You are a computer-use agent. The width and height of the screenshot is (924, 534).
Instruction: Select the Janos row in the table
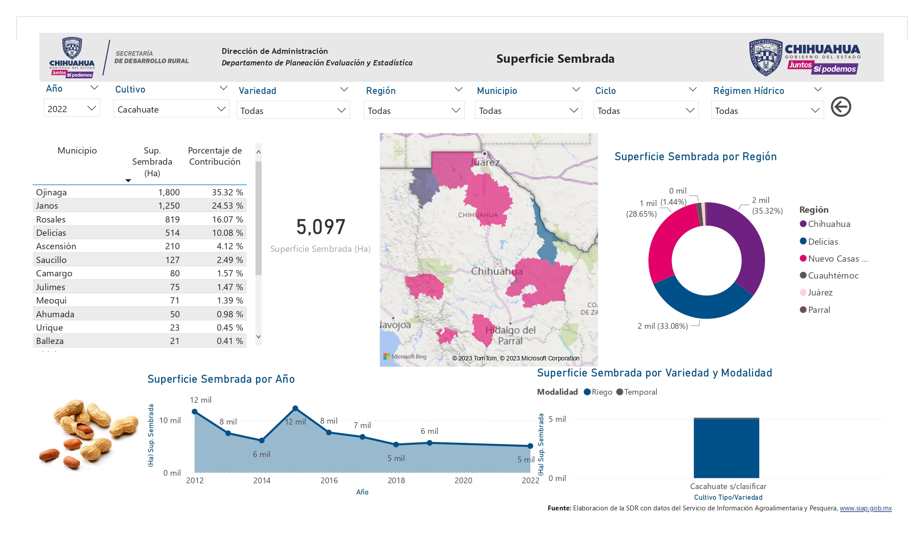[139, 206]
